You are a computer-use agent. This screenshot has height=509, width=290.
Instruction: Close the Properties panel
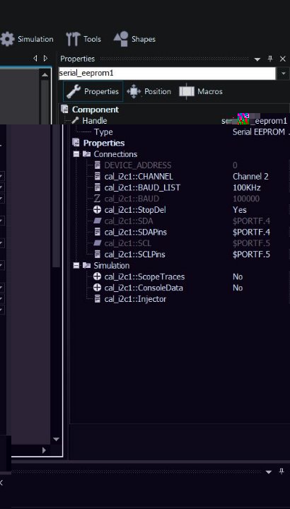point(282,59)
